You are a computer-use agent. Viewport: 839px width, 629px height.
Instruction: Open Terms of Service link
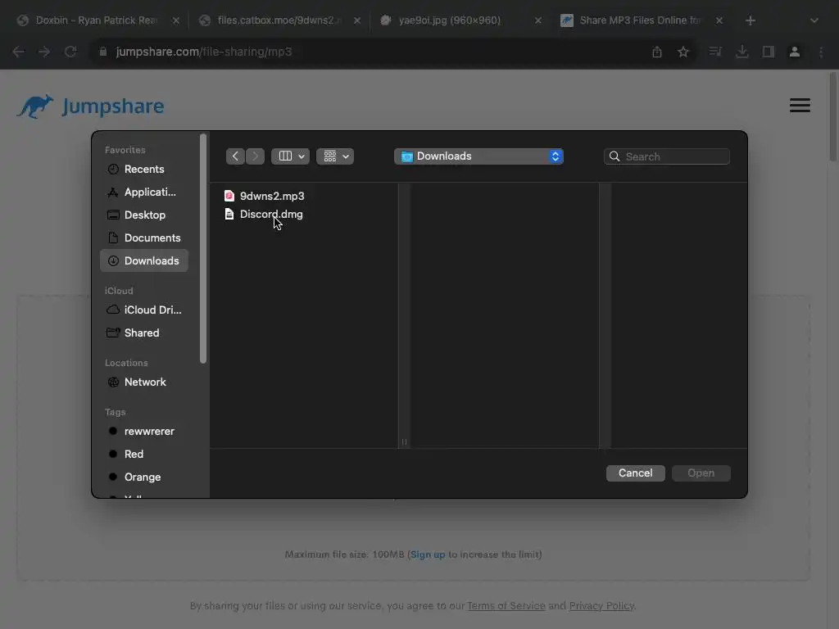coord(506,605)
